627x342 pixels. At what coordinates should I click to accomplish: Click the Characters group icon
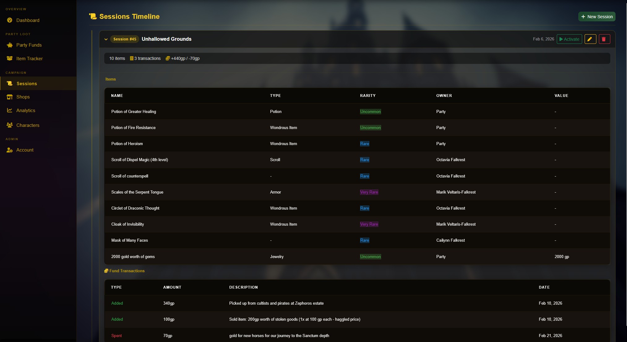(10, 125)
